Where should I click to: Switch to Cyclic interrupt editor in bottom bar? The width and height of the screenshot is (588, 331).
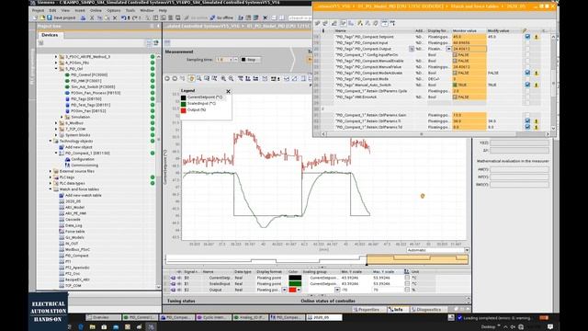(213, 317)
